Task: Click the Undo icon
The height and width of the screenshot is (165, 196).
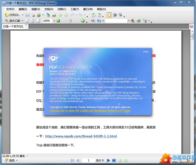Action: [72, 15]
